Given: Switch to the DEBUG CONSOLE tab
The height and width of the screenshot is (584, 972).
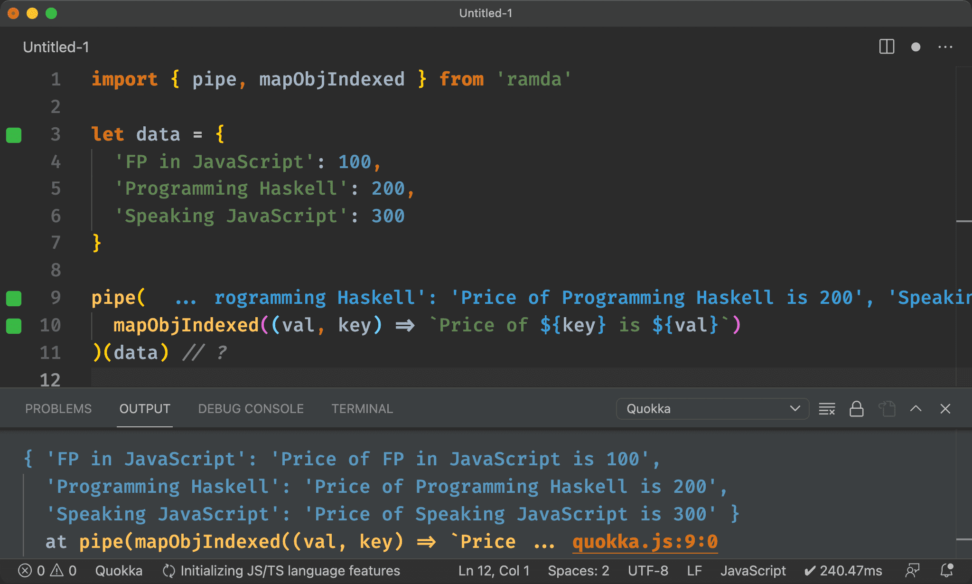Looking at the screenshot, I should (251, 409).
